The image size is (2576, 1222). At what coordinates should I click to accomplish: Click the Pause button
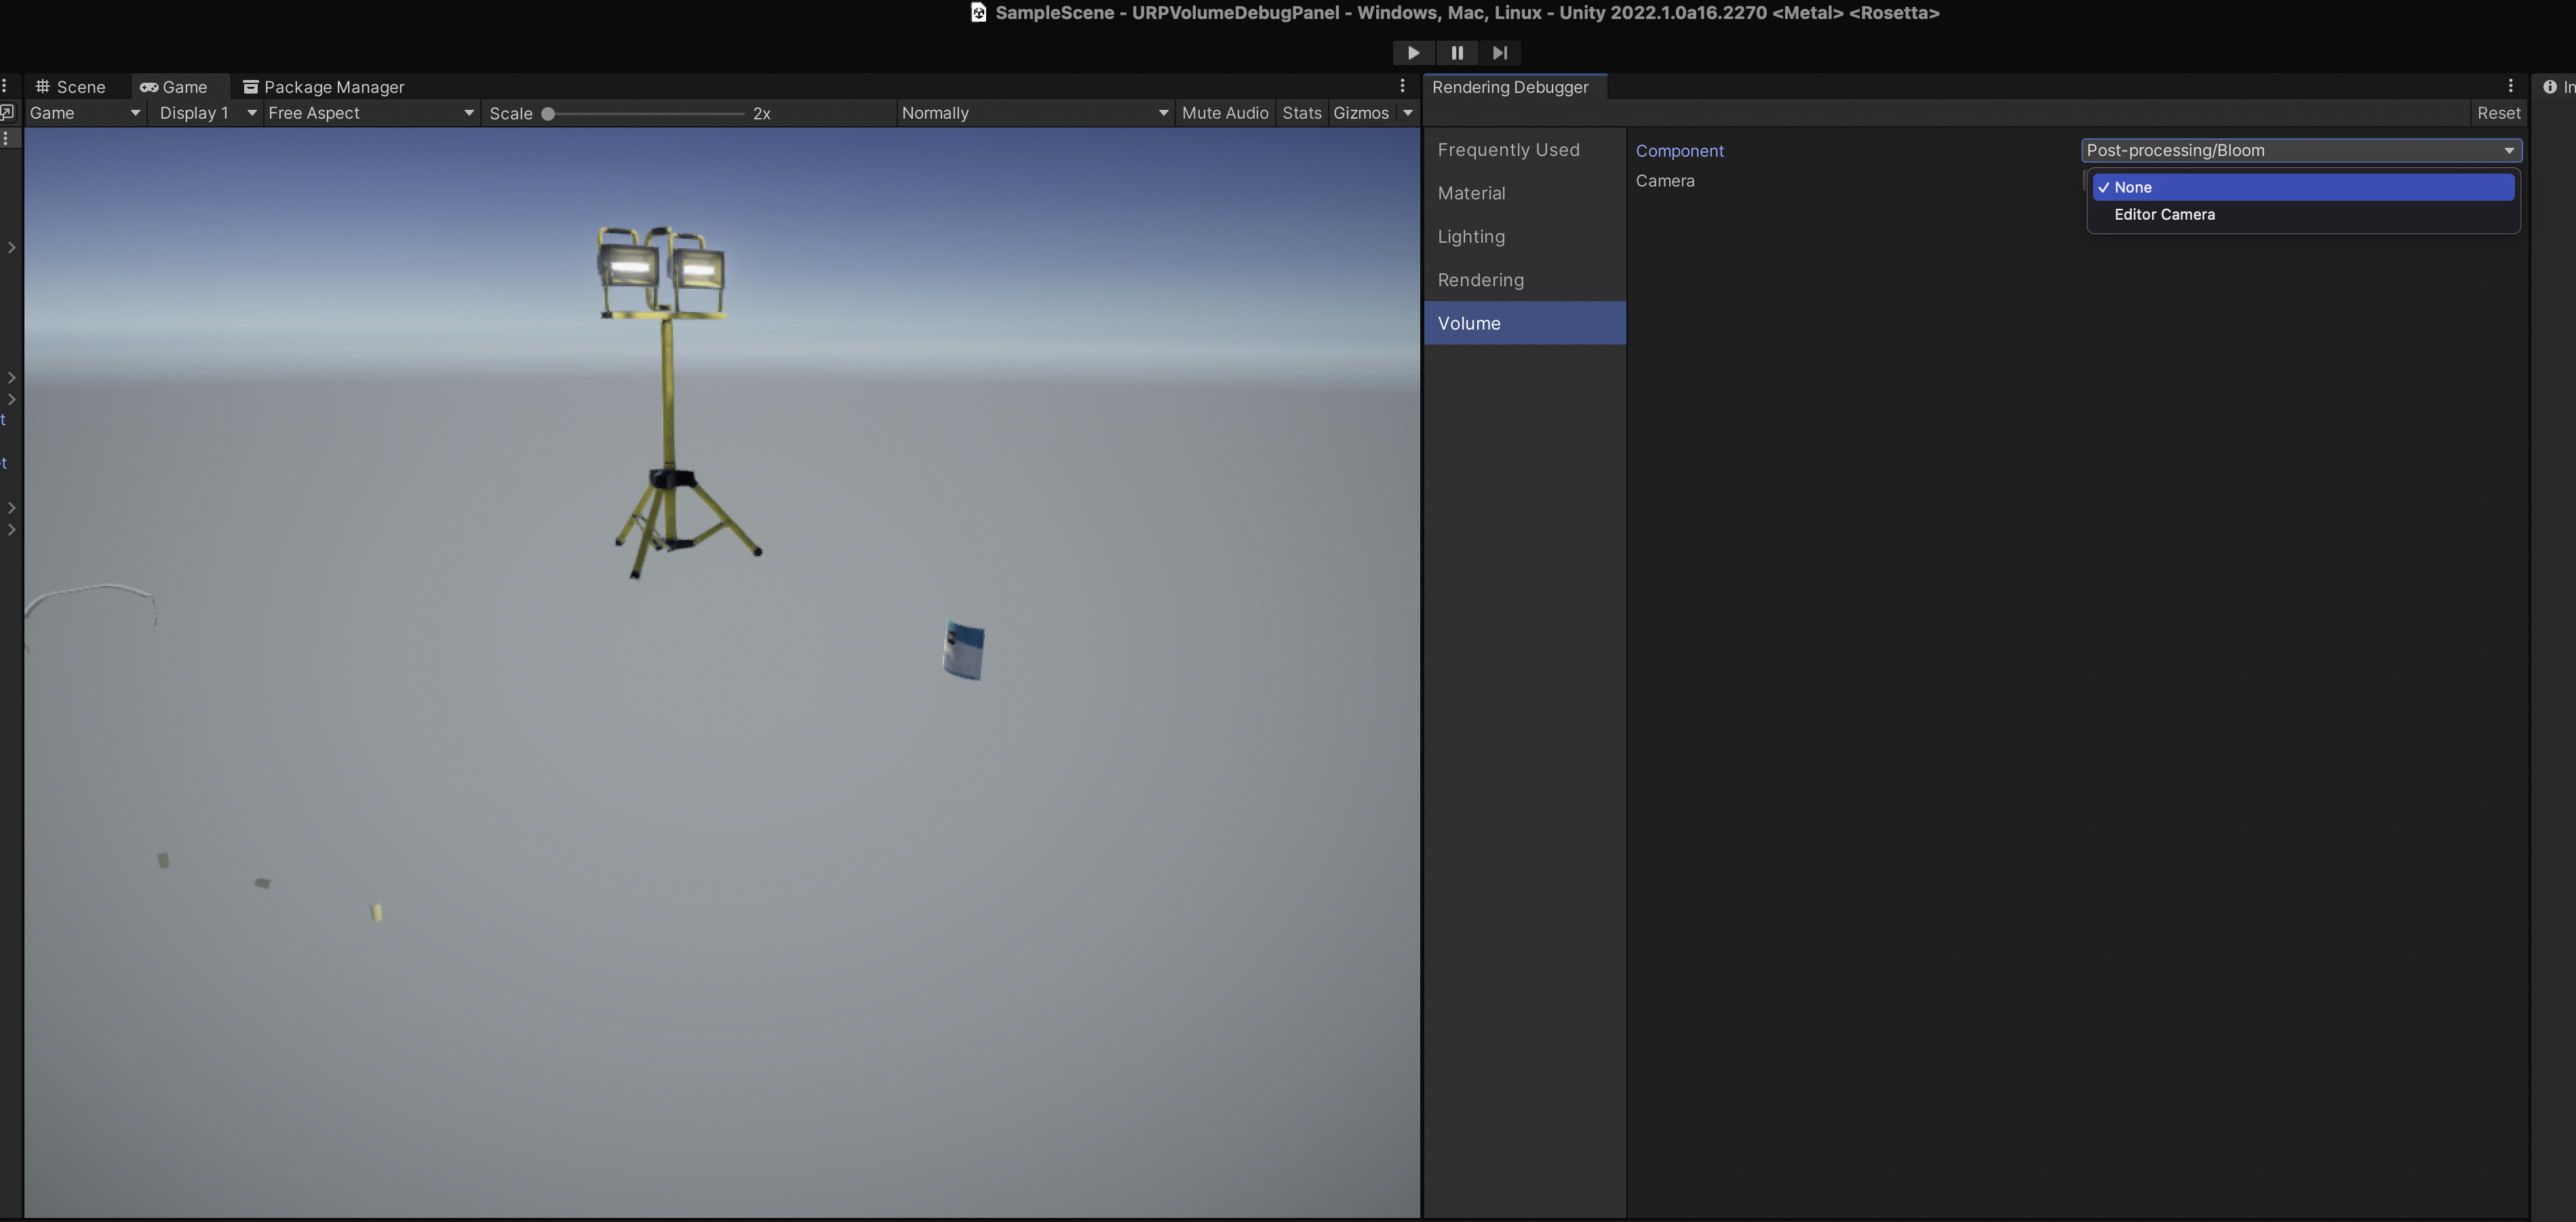(1457, 53)
